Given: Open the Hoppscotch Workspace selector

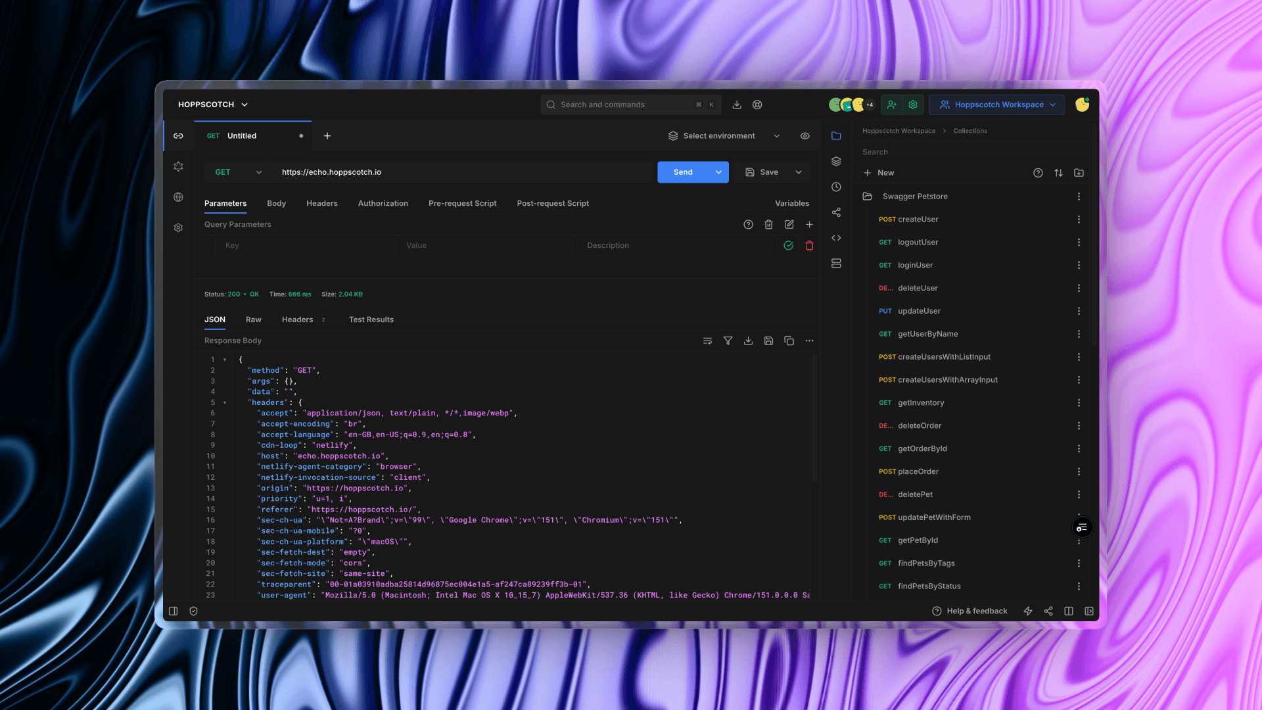Looking at the screenshot, I should [997, 105].
